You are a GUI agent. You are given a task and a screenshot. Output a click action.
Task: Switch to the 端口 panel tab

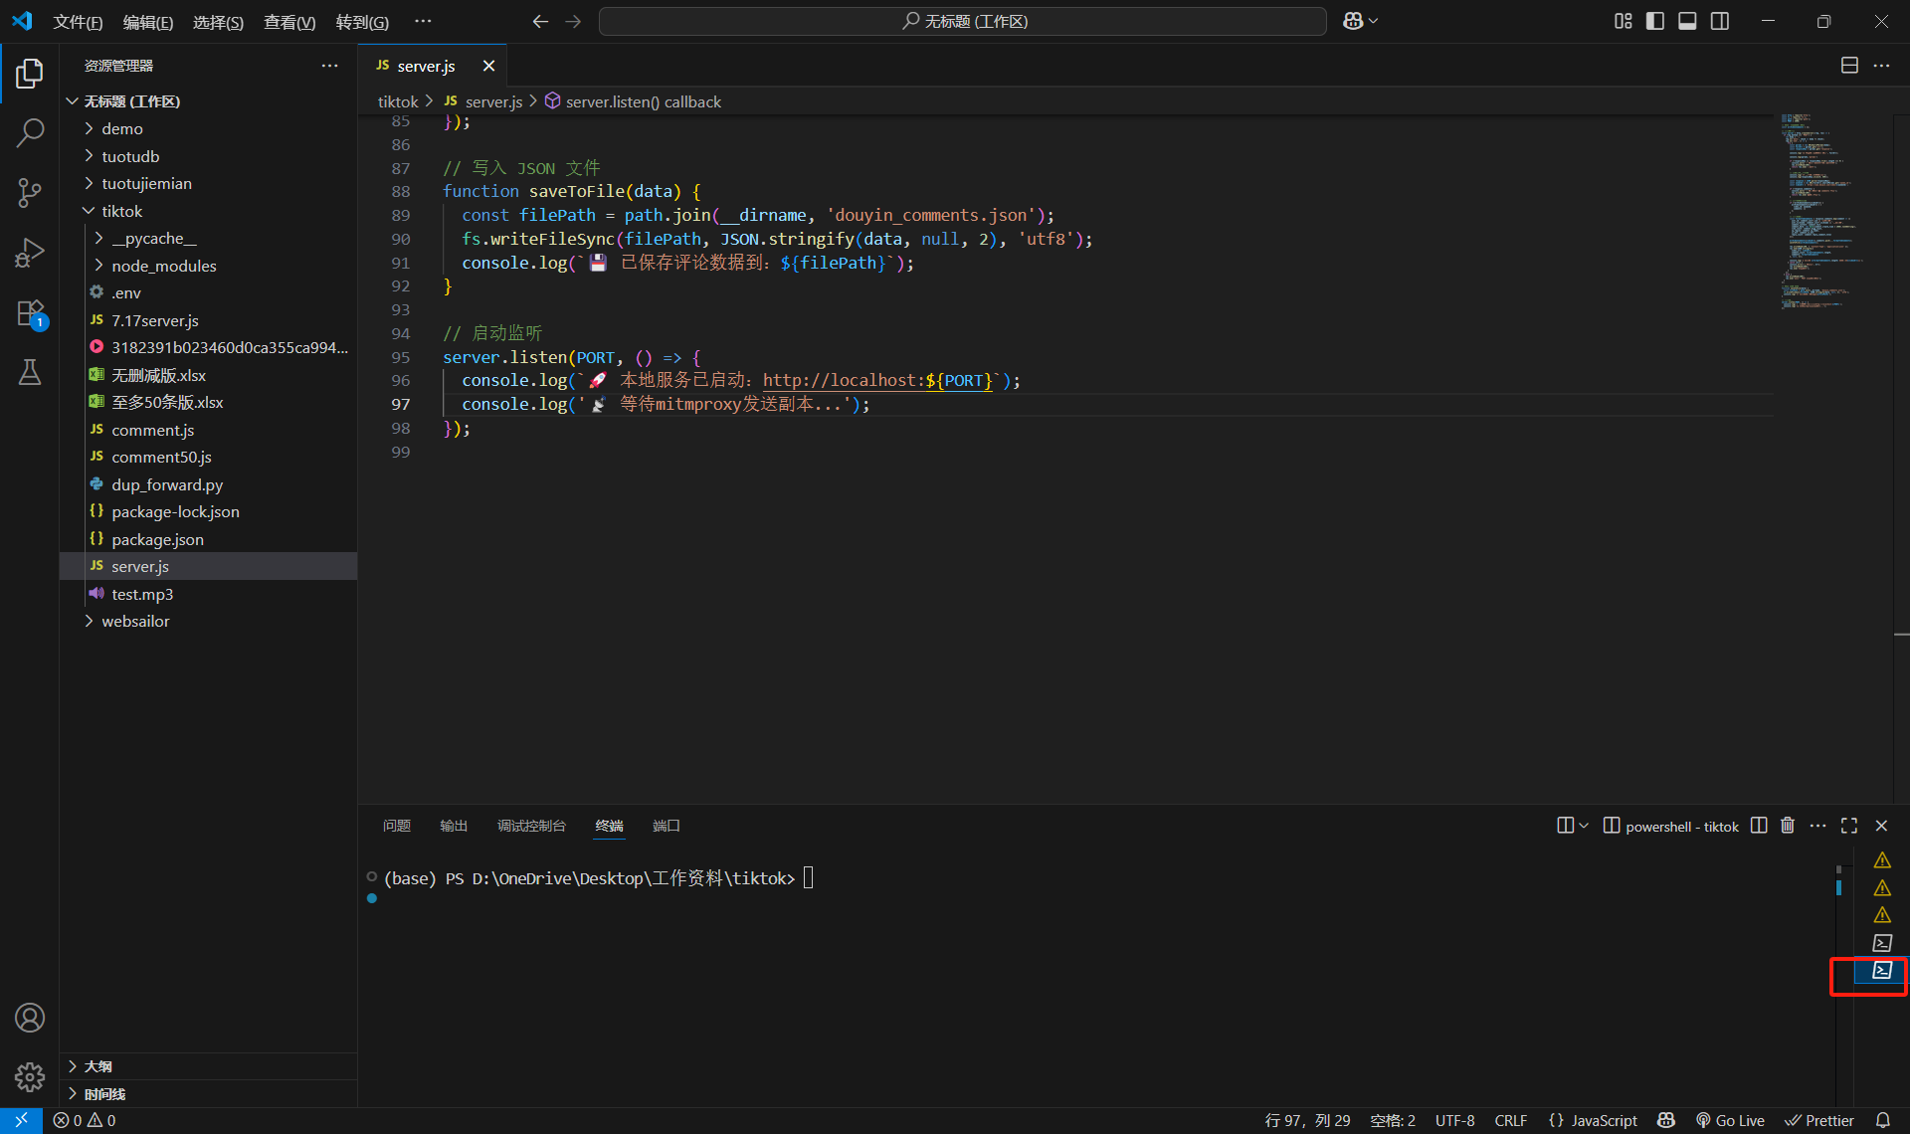click(x=666, y=826)
